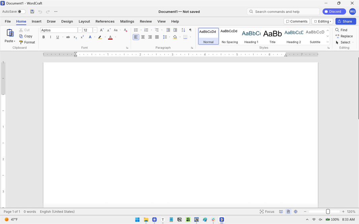This screenshot has width=359, height=224.
Task: Sort paragraph text A to Z
Action: coord(183,30)
